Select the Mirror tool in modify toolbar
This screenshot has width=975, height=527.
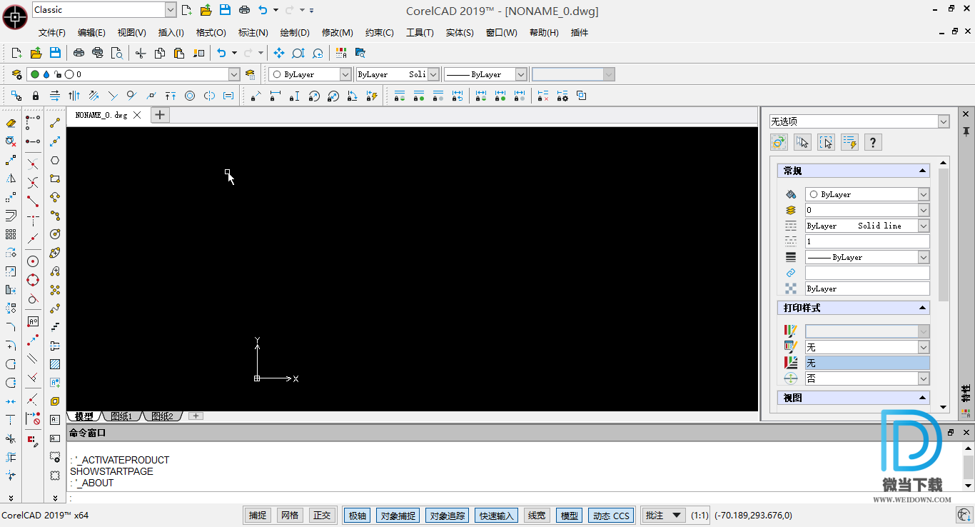(x=11, y=179)
